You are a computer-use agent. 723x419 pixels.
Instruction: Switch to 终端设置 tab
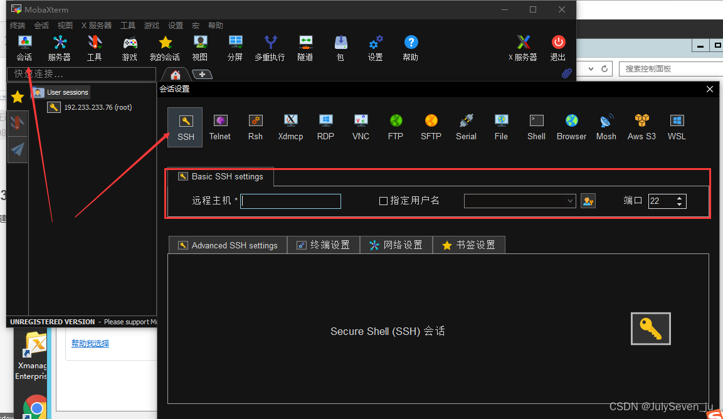point(323,245)
